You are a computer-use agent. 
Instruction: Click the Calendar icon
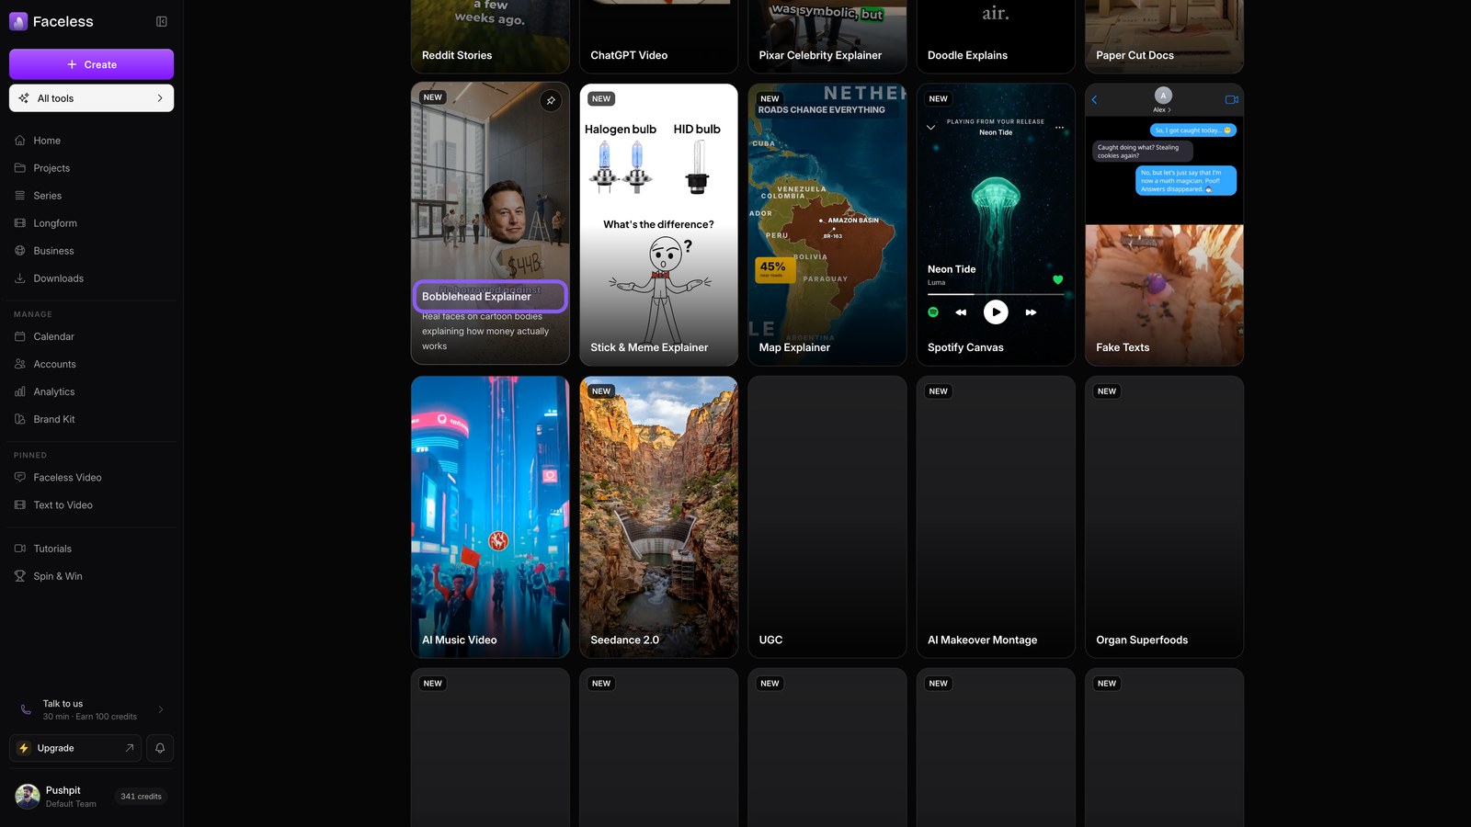click(20, 336)
